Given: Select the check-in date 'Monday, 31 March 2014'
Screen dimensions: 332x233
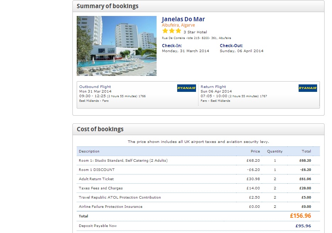Looking at the screenshot, I should tap(185, 51).
